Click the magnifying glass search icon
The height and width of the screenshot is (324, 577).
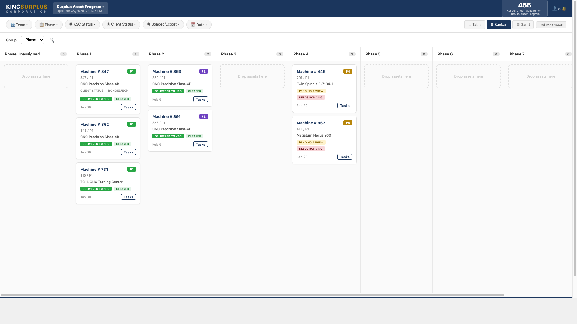[52, 40]
